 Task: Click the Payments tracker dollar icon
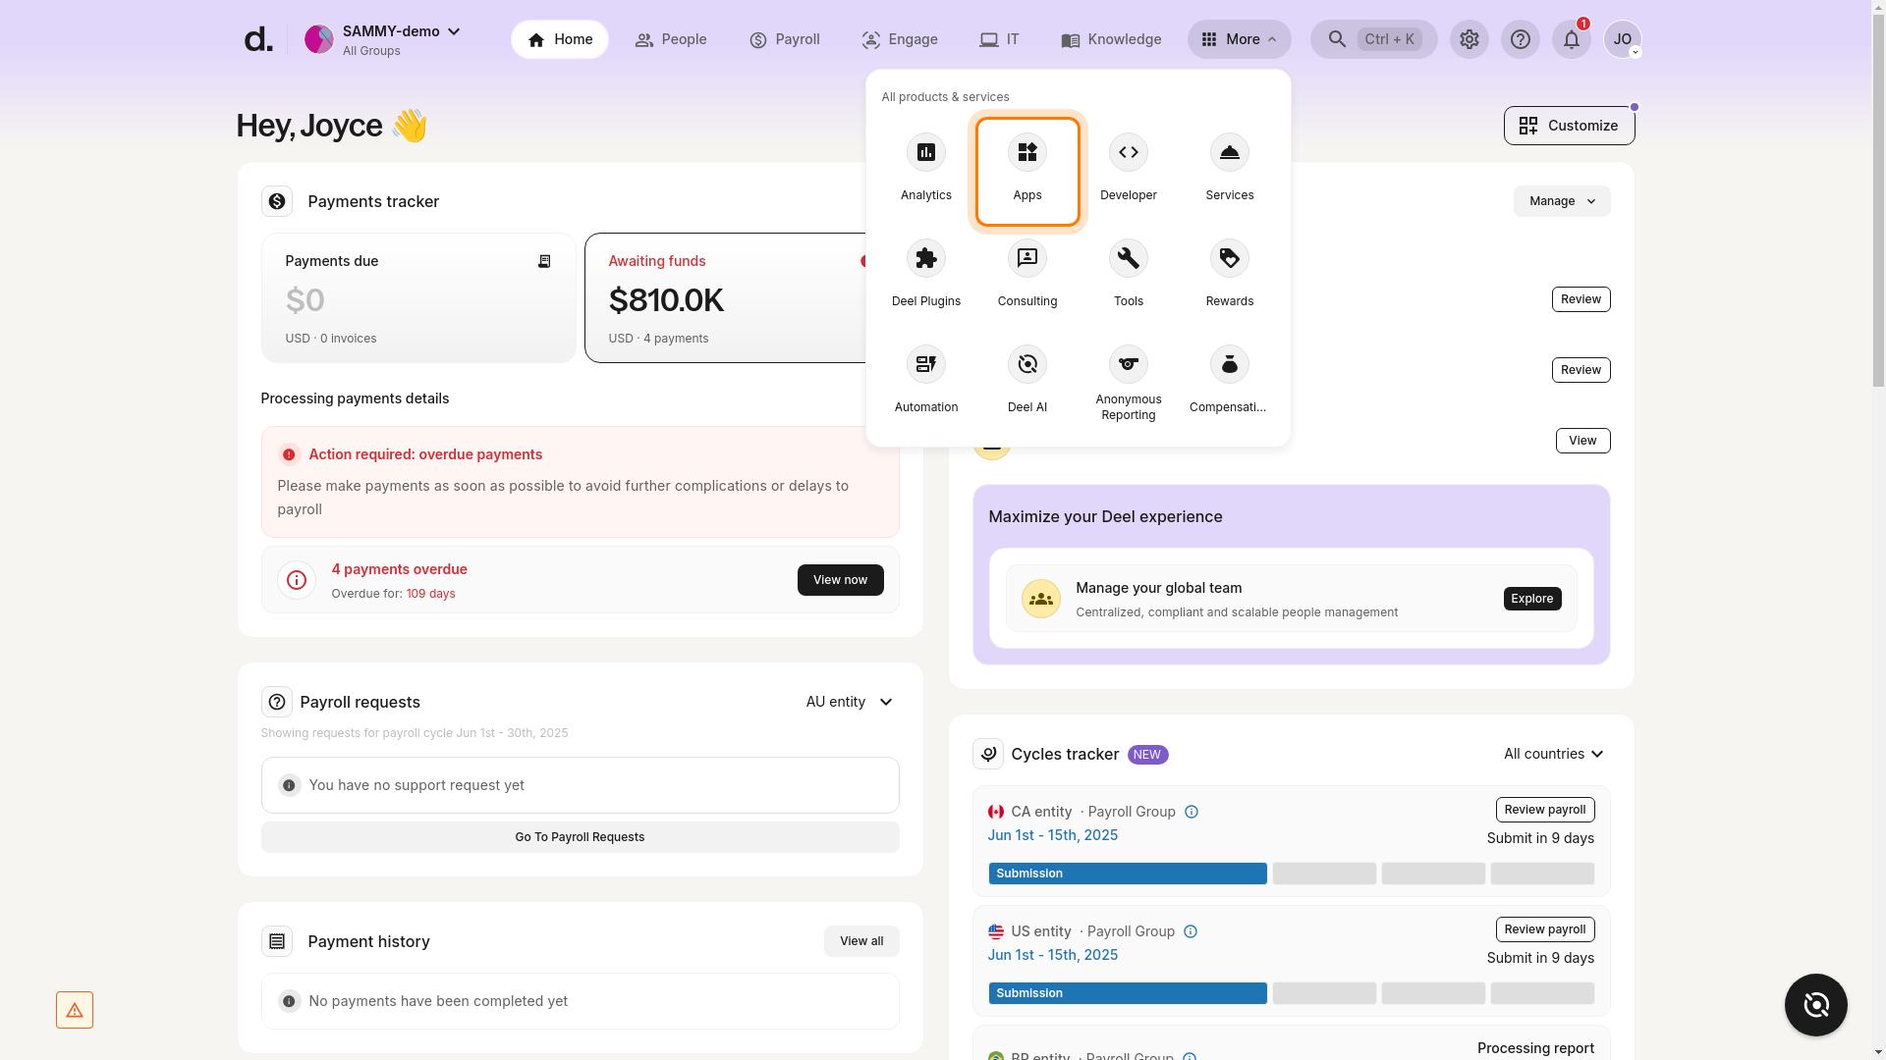pos(277,201)
